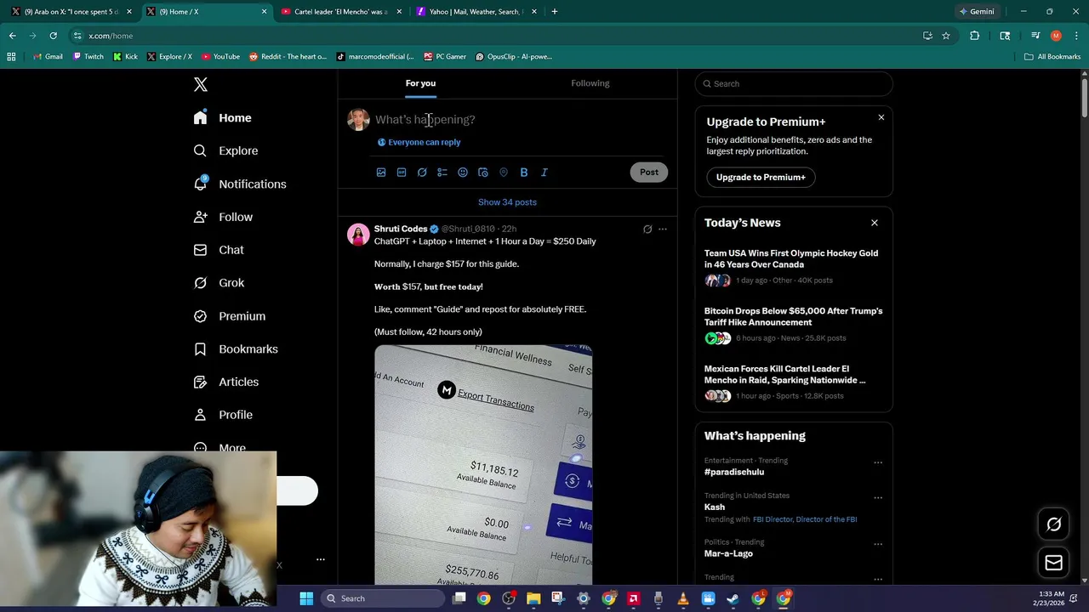Open more options for Mar-a-Lago trend

[878, 545]
